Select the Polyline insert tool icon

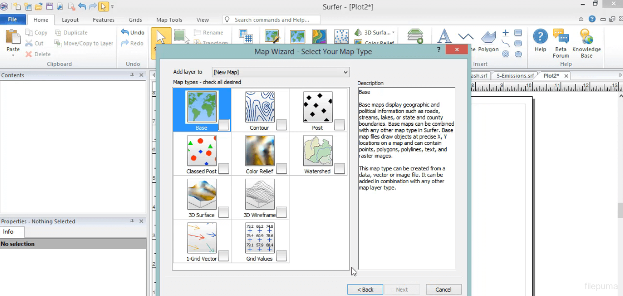[x=466, y=37]
